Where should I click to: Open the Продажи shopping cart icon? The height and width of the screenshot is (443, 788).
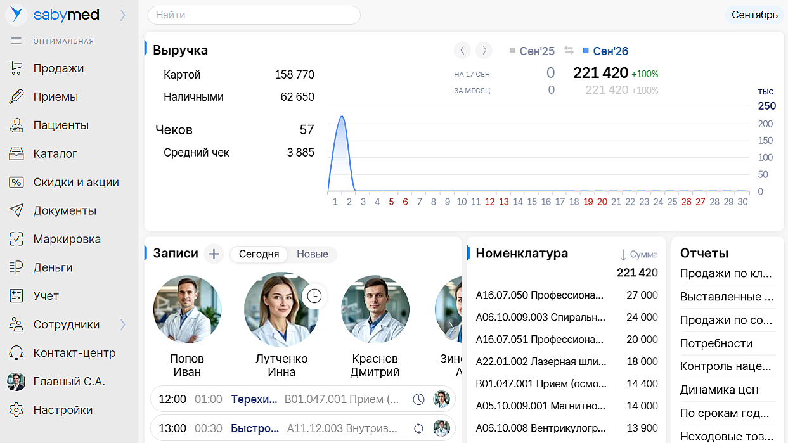coord(16,68)
